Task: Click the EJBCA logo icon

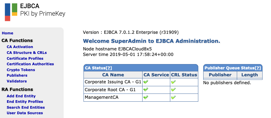Action: (11, 12)
